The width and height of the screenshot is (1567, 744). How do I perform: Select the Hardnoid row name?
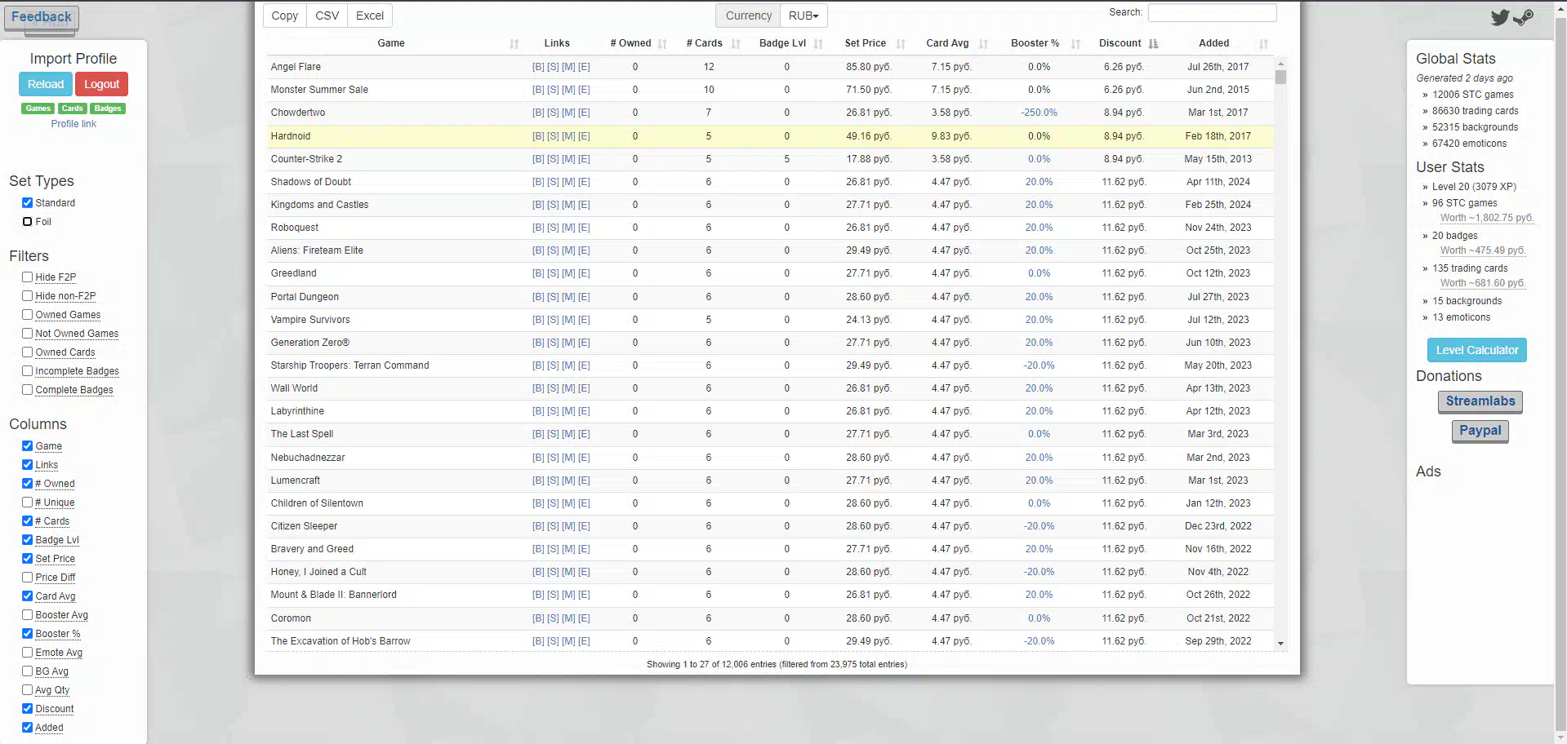291,136
